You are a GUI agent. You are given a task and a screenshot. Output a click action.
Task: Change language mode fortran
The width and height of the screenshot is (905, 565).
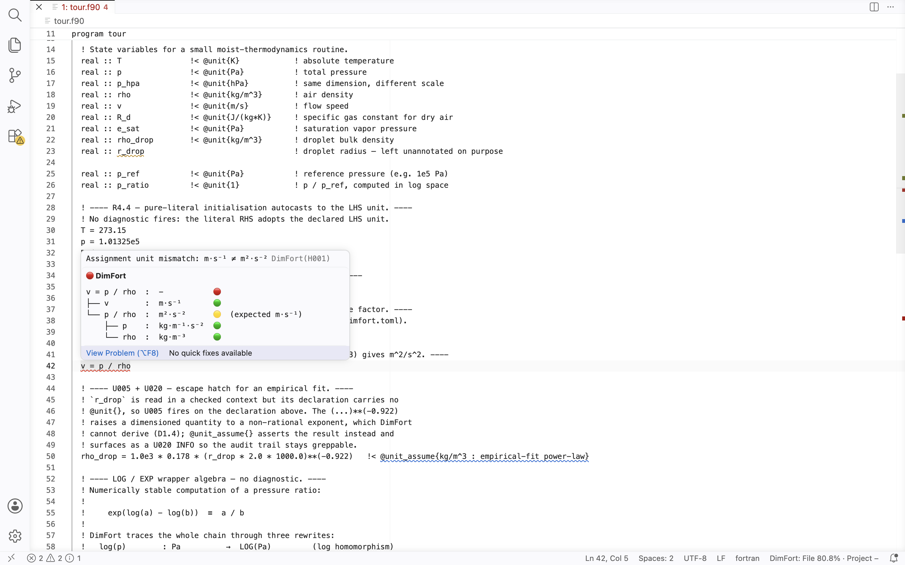[747, 558]
